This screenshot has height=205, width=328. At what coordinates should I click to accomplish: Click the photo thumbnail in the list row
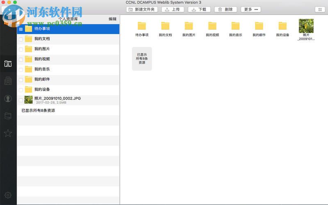click(x=28, y=100)
